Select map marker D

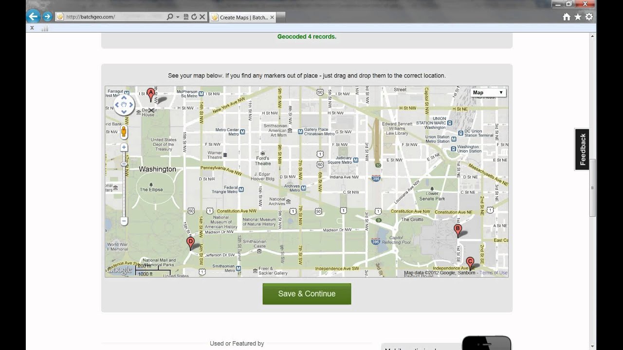point(190,244)
